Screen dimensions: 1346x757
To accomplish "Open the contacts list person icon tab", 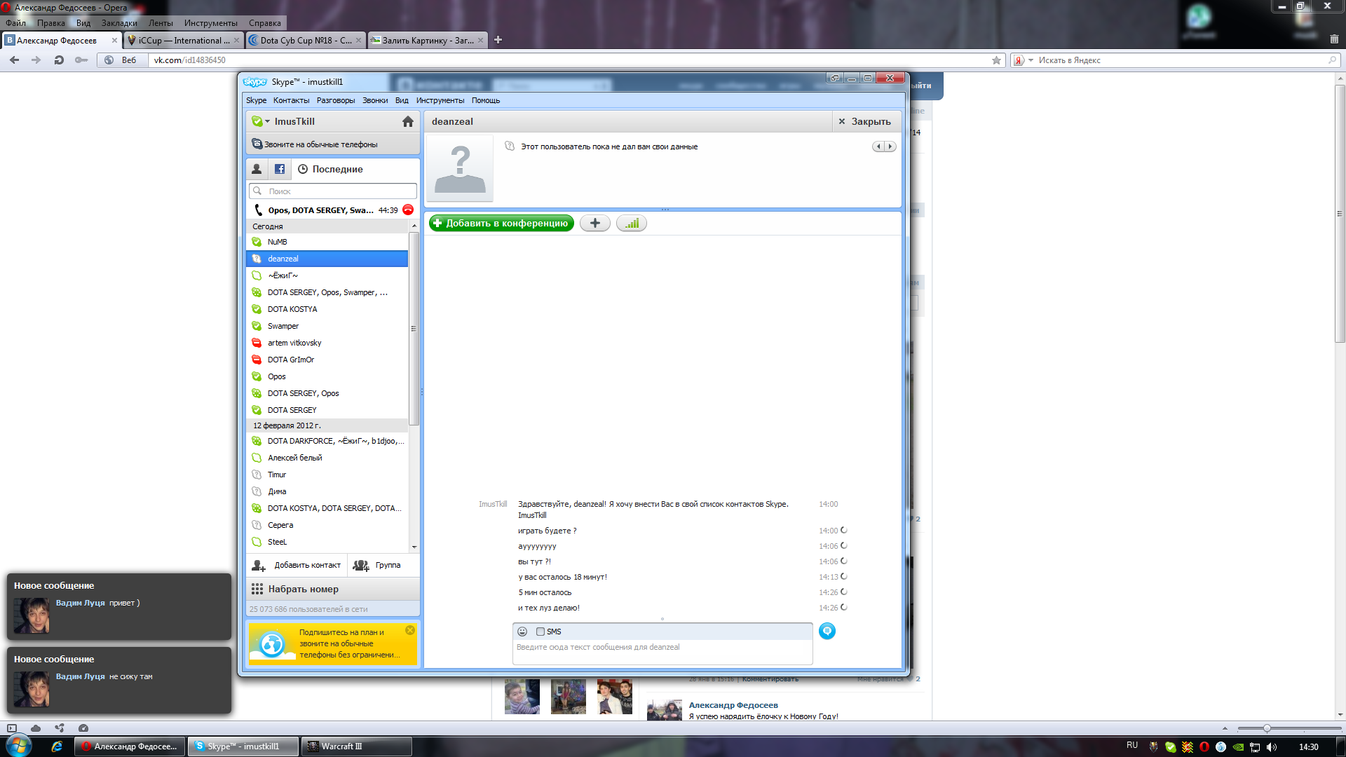I will (x=257, y=169).
